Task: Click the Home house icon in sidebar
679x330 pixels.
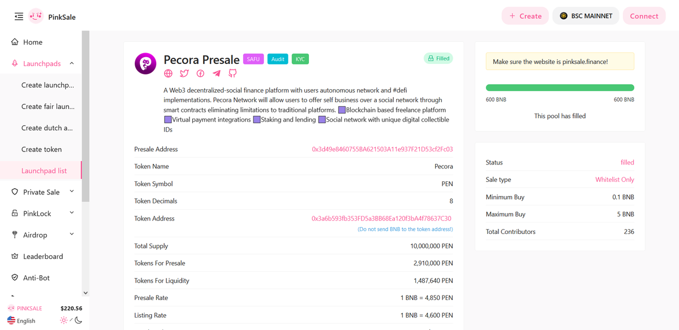Action: (15, 42)
